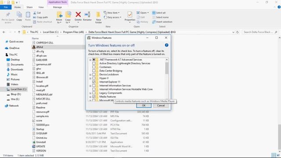The width and height of the screenshot is (281, 158).
Task: Expand the Legacy Components node
Action: click(x=90, y=93)
